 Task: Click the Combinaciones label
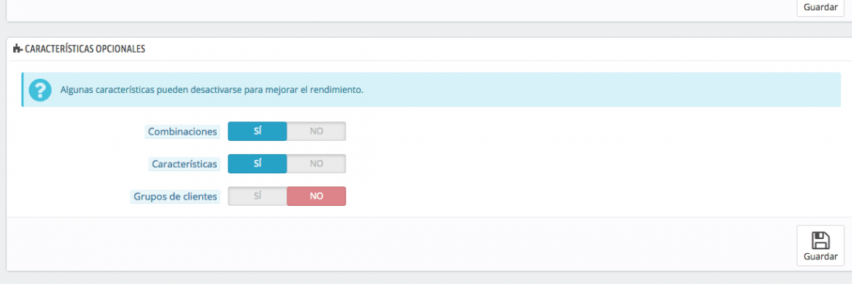183,132
